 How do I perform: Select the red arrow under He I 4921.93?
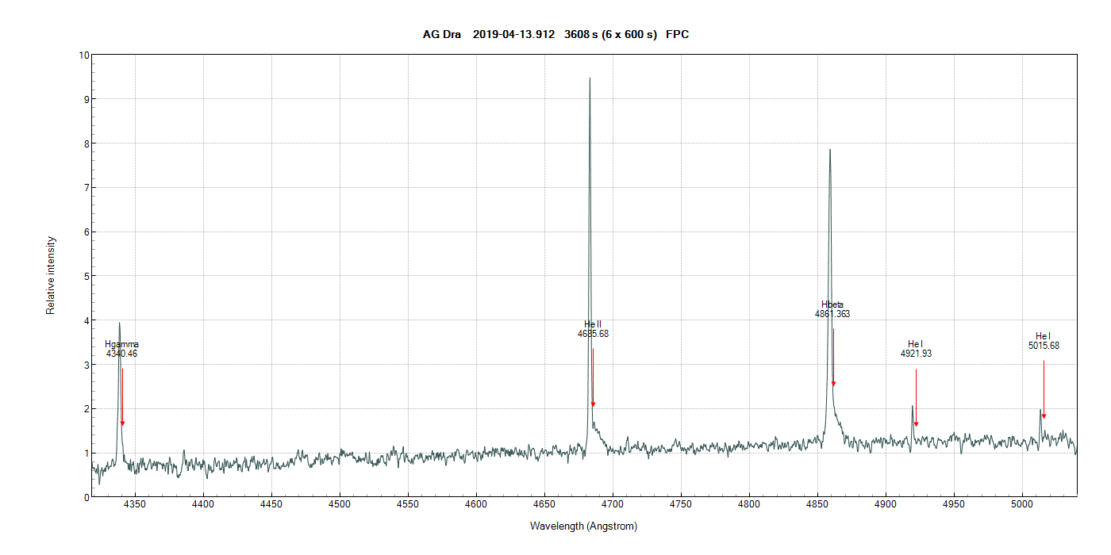pos(916,398)
